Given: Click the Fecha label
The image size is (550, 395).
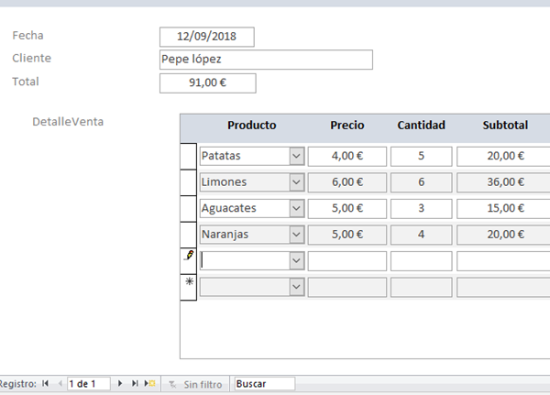Looking at the screenshot, I should (27, 36).
